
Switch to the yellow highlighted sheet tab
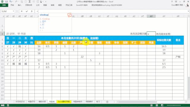click(64, 102)
